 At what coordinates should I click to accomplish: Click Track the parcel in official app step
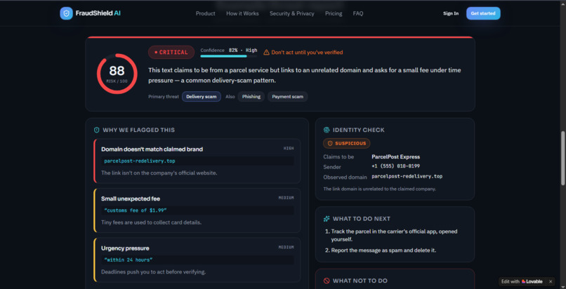pyautogui.click(x=394, y=235)
